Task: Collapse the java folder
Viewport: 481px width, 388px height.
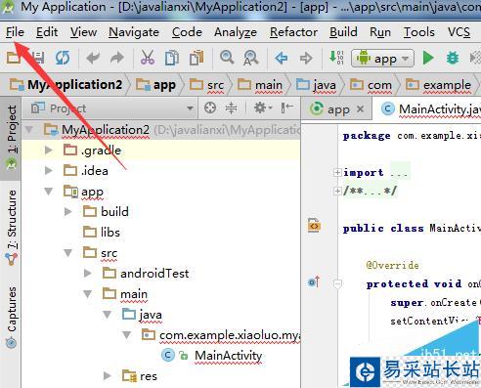Action: coord(107,315)
